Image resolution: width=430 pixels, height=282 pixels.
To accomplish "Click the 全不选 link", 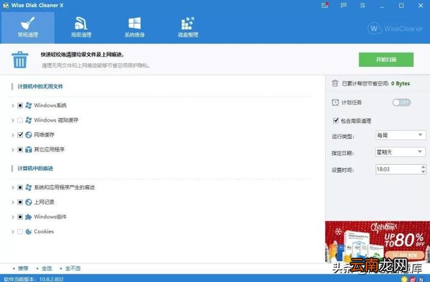I will tap(73, 268).
